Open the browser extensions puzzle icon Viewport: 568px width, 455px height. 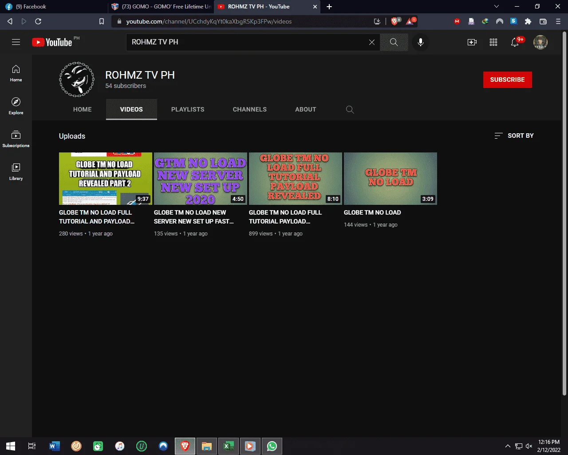pos(528,21)
